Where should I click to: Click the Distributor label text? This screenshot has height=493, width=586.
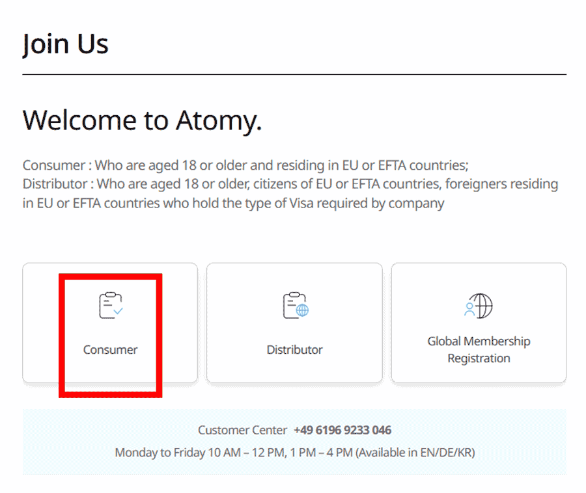pos(294,349)
